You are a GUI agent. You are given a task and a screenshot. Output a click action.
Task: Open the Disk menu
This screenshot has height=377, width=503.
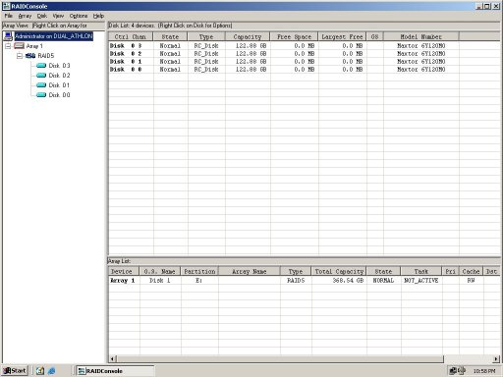[42, 16]
